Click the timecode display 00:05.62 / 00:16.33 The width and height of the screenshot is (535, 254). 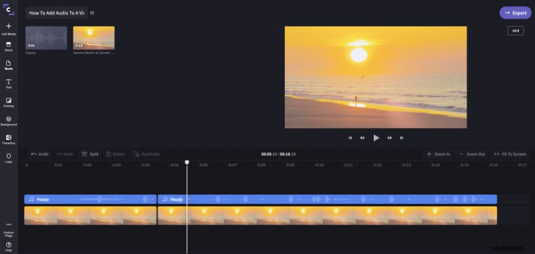[x=278, y=154]
